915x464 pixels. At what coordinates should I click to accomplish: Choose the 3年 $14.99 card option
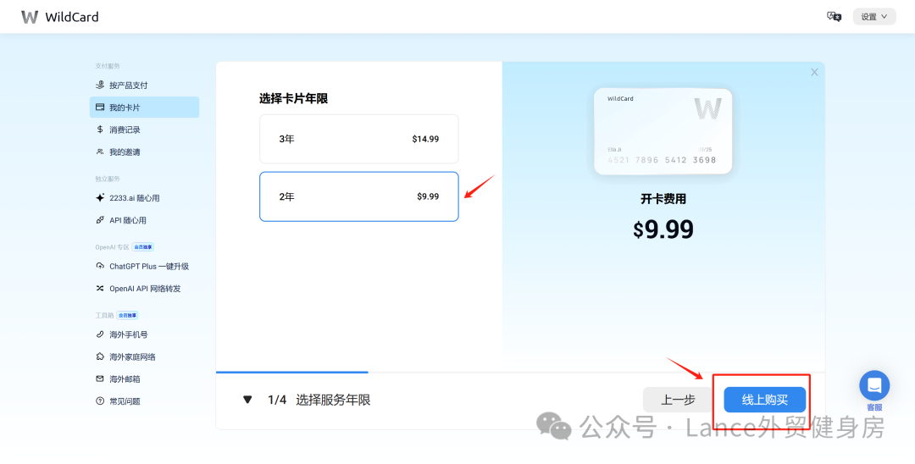[x=358, y=139]
